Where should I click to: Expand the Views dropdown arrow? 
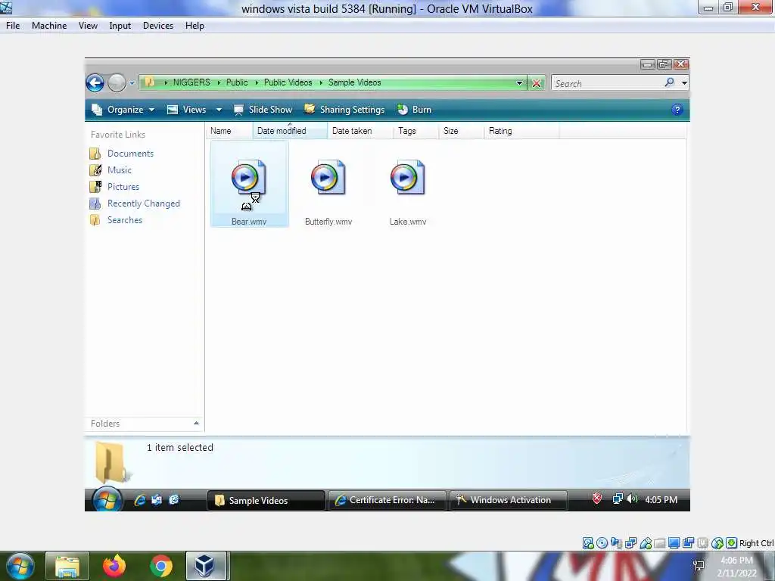pyautogui.click(x=219, y=110)
